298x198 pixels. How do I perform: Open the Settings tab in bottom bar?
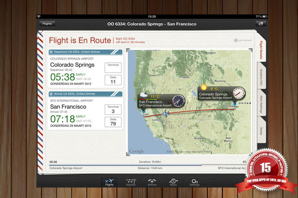point(194,182)
